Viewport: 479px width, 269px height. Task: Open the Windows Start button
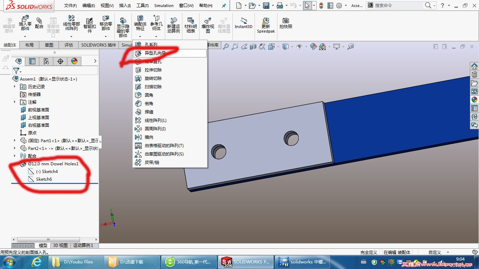[9, 262]
